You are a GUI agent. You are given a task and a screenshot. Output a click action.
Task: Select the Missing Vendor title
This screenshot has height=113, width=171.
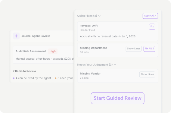click(x=90, y=74)
